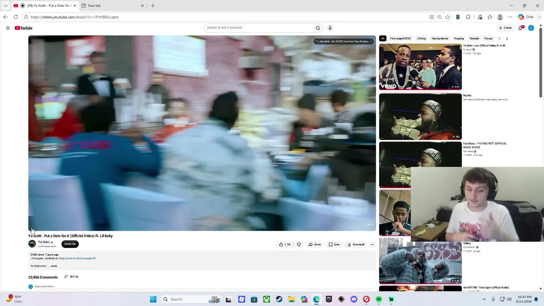
Task: Download the video
Action: click(x=356, y=244)
